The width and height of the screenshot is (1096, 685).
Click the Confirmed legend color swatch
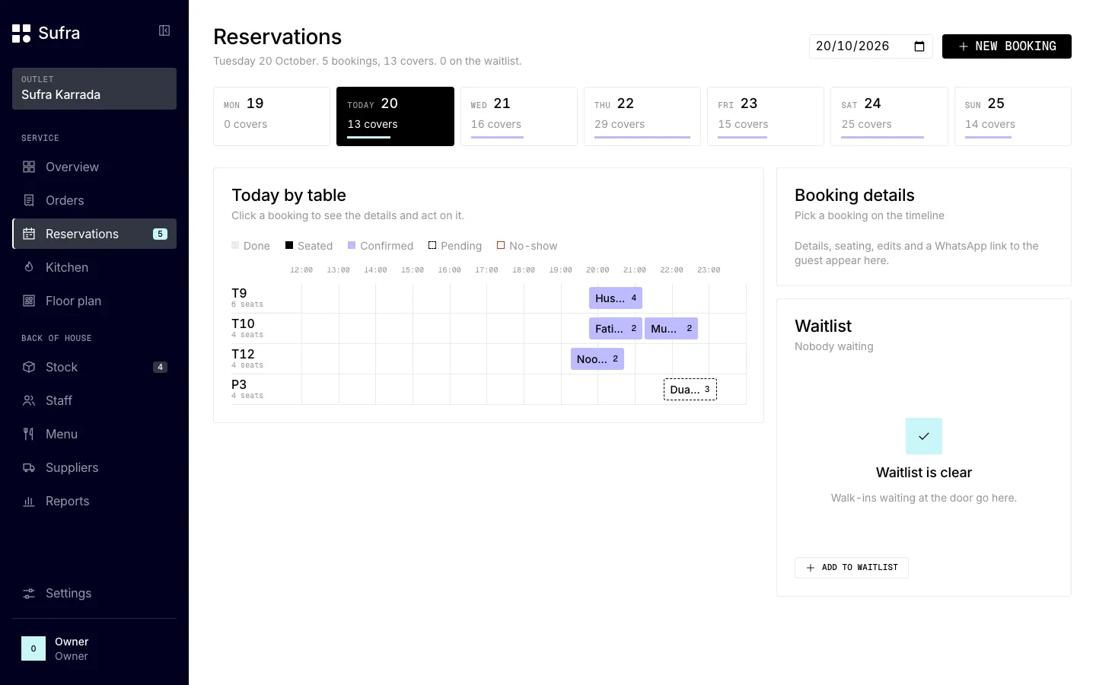tap(352, 245)
